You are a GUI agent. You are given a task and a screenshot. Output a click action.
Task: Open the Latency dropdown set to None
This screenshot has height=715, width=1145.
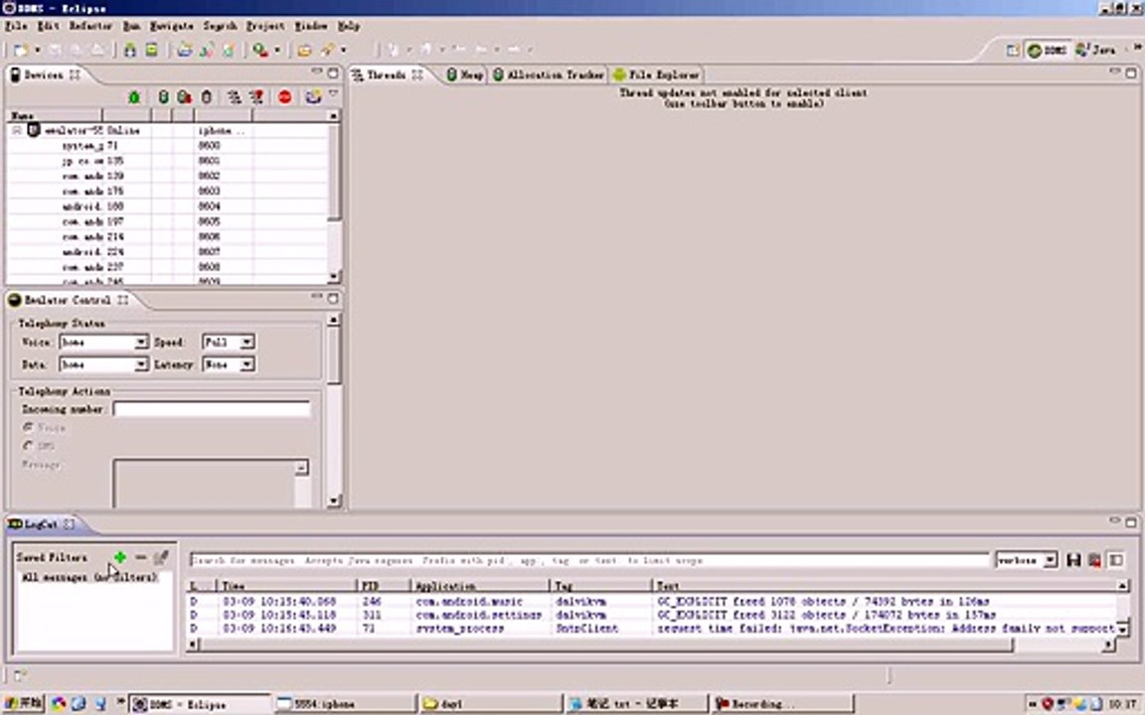click(246, 364)
